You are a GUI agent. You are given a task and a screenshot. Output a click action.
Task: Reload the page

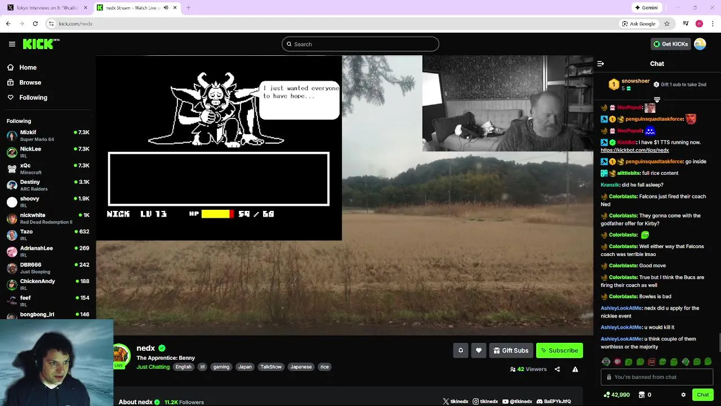tap(35, 24)
